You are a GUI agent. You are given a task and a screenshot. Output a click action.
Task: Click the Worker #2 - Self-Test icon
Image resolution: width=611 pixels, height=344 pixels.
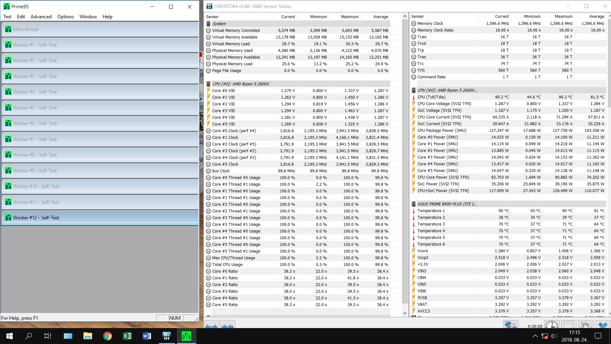[x=8, y=61]
